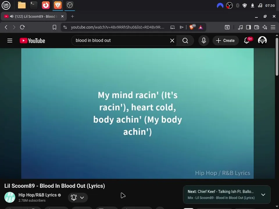Click the OBS recording tray icon
Viewport: 279px width, 209px height.
(229, 6)
